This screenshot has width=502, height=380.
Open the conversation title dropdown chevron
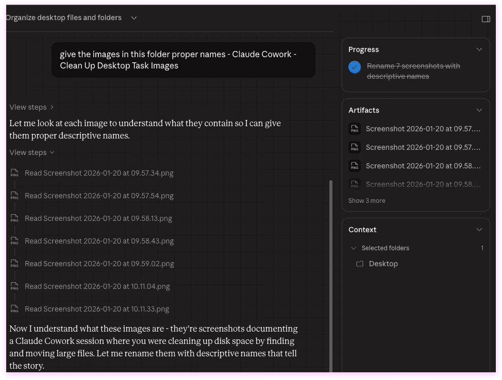134,18
